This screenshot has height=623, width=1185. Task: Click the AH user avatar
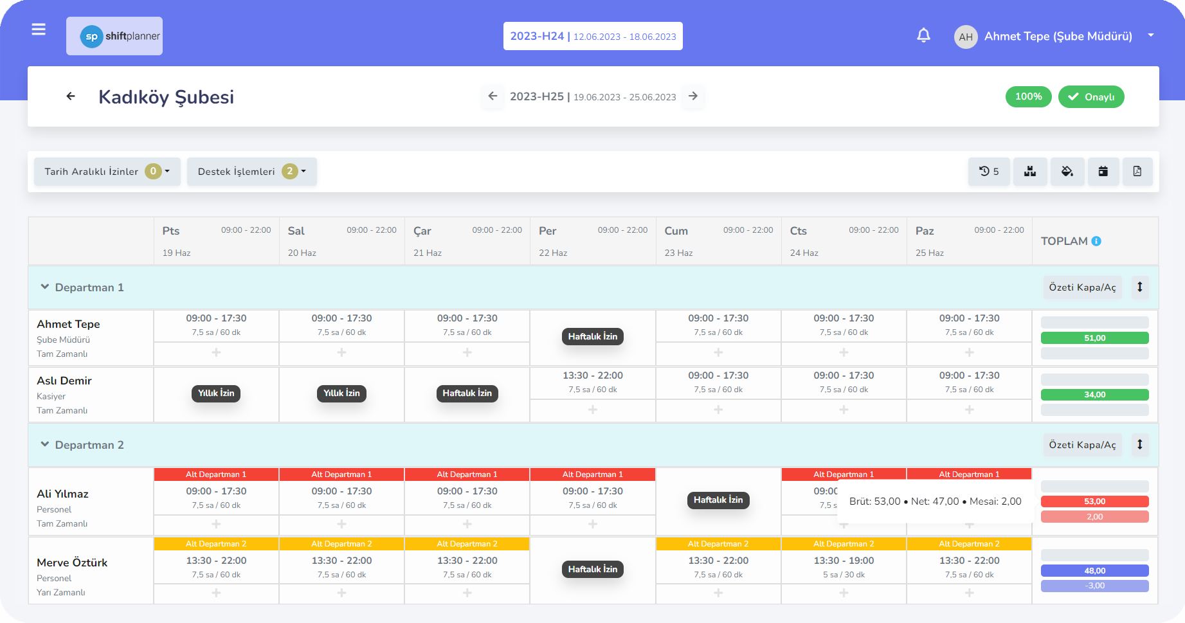tap(966, 37)
